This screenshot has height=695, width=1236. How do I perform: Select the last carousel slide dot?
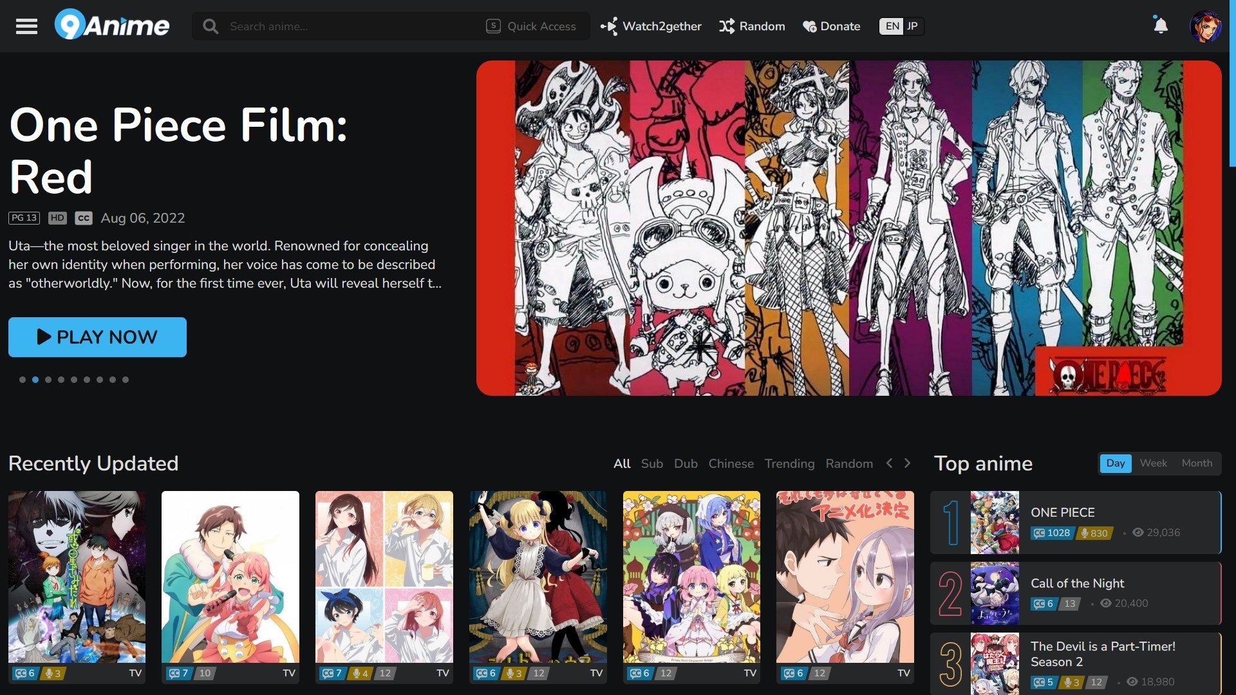tap(126, 380)
